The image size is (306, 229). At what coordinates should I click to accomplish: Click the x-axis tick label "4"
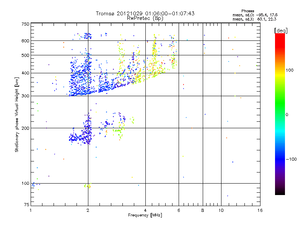point(145,210)
